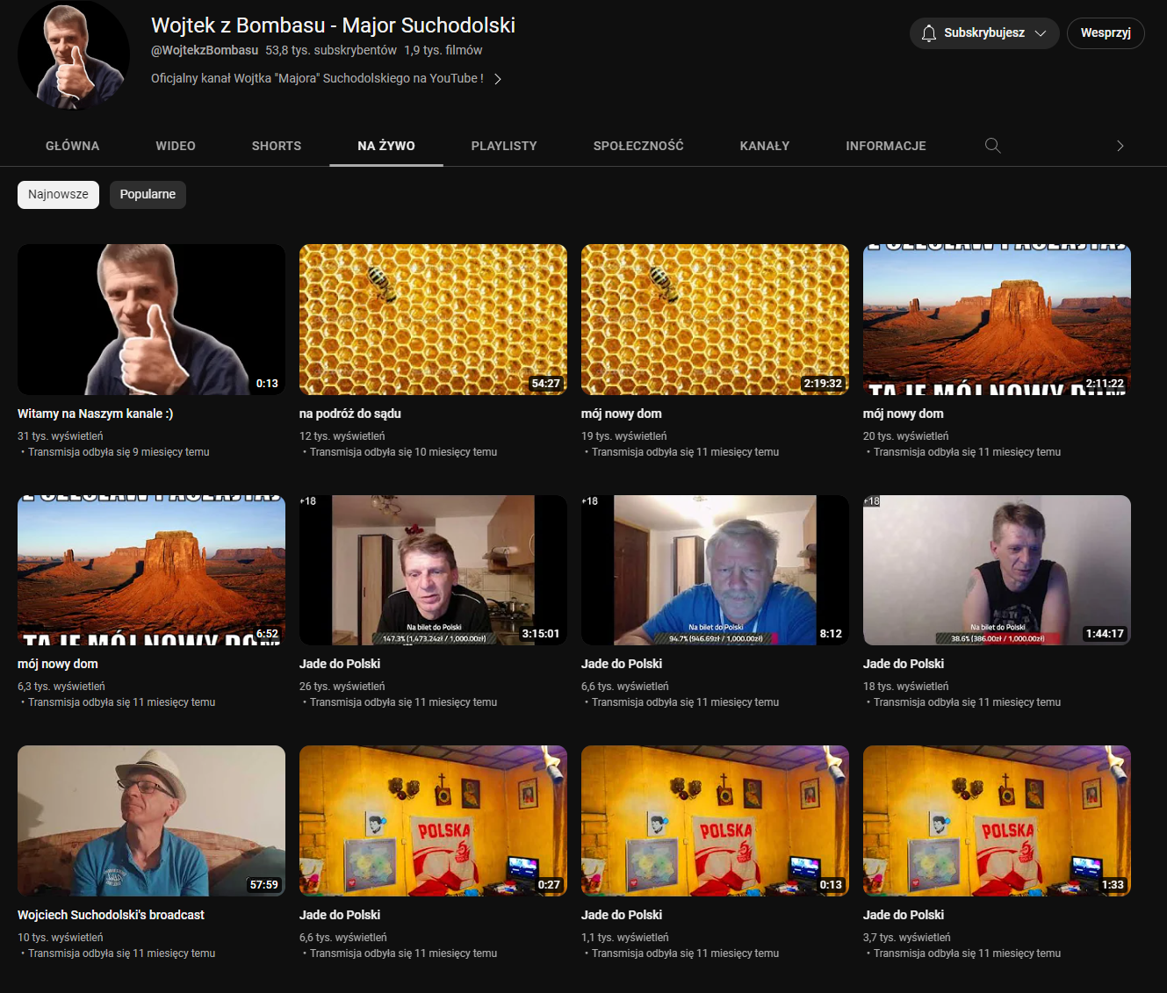Click the '19 tys. wyświetleń' text
The height and width of the screenshot is (993, 1167).
[624, 436]
